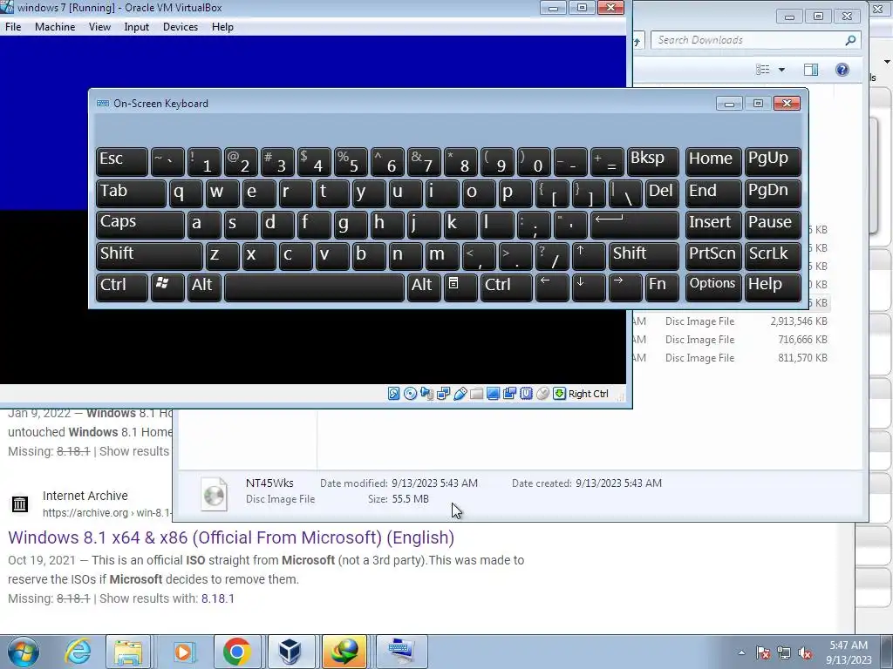893x669 pixels.
Task: Open the Windows Start menu
Action: click(x=24, y=652)
